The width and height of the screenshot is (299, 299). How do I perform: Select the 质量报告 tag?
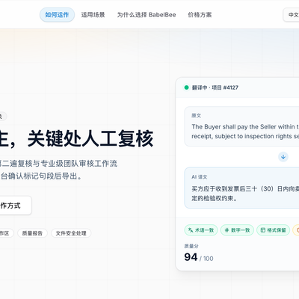(32, 233)
